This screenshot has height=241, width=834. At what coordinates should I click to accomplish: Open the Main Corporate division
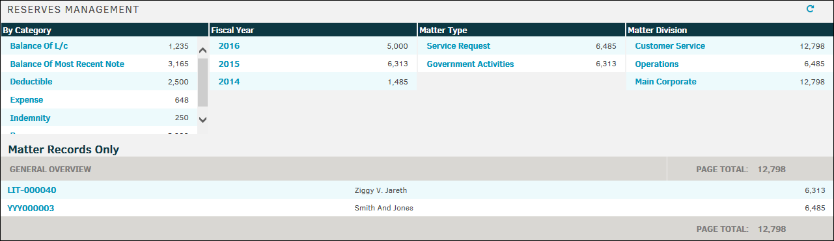click(x=665, y=82)
